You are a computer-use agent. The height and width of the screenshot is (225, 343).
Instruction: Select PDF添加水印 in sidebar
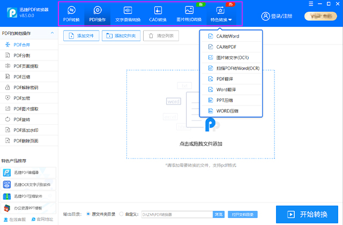29,130
